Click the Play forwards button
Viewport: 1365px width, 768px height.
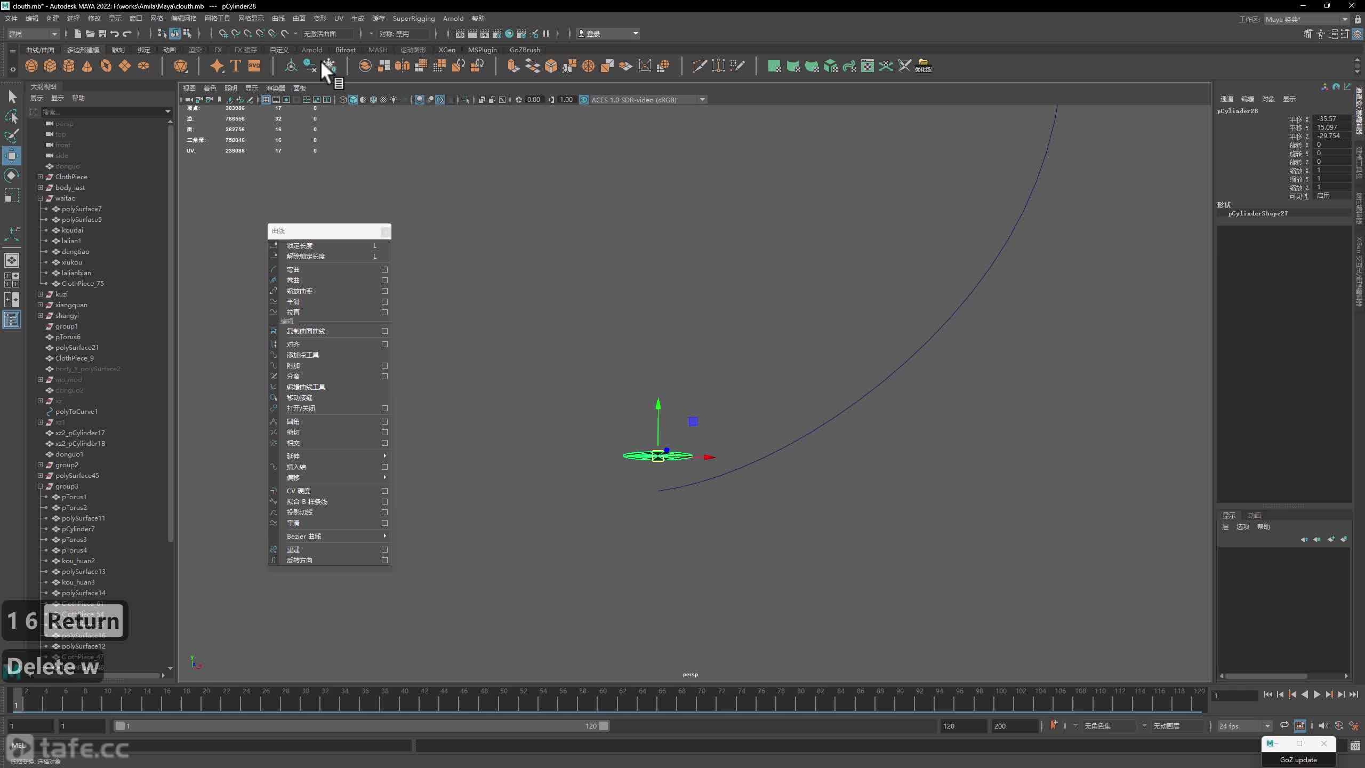(x=1316, y=694)
